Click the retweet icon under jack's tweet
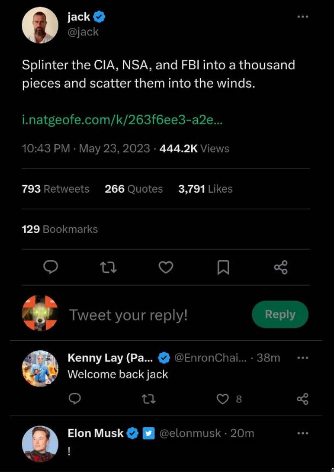 109,268
